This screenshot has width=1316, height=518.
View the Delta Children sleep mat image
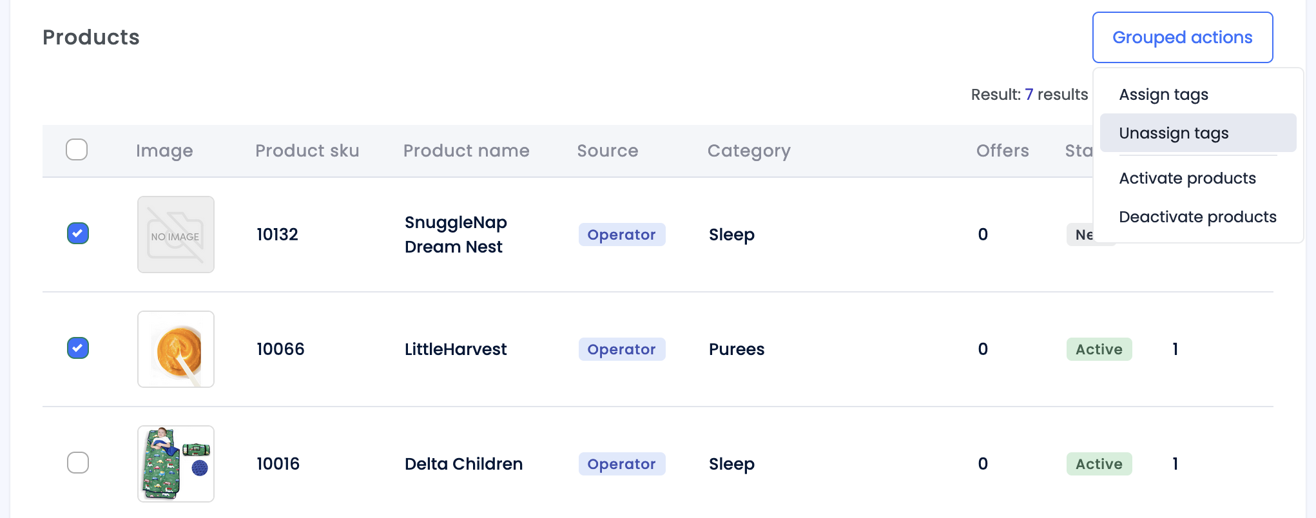[x=175, y=463]
